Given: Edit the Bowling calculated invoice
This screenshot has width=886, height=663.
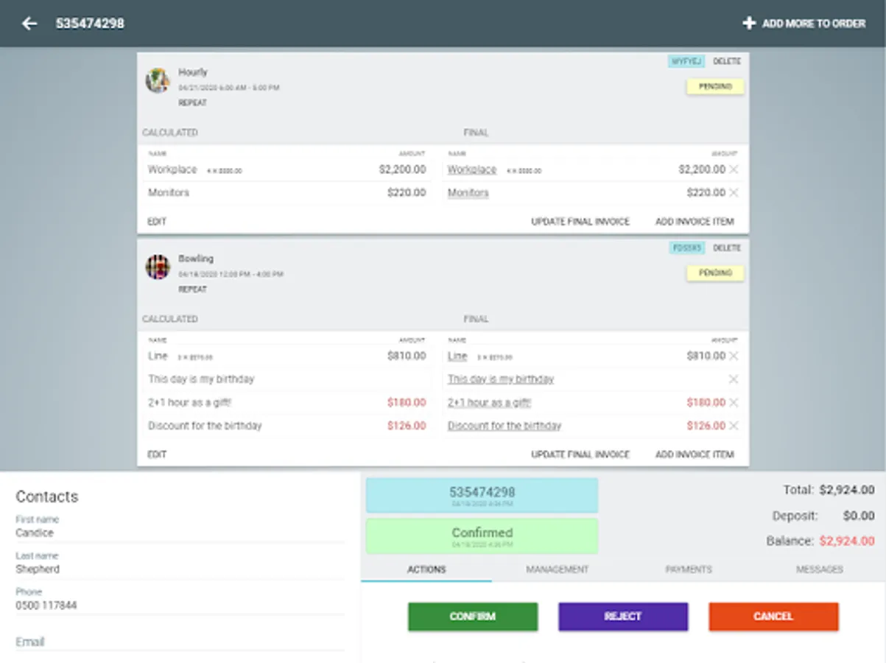Looking at the screenshot, I should point(157,455).
